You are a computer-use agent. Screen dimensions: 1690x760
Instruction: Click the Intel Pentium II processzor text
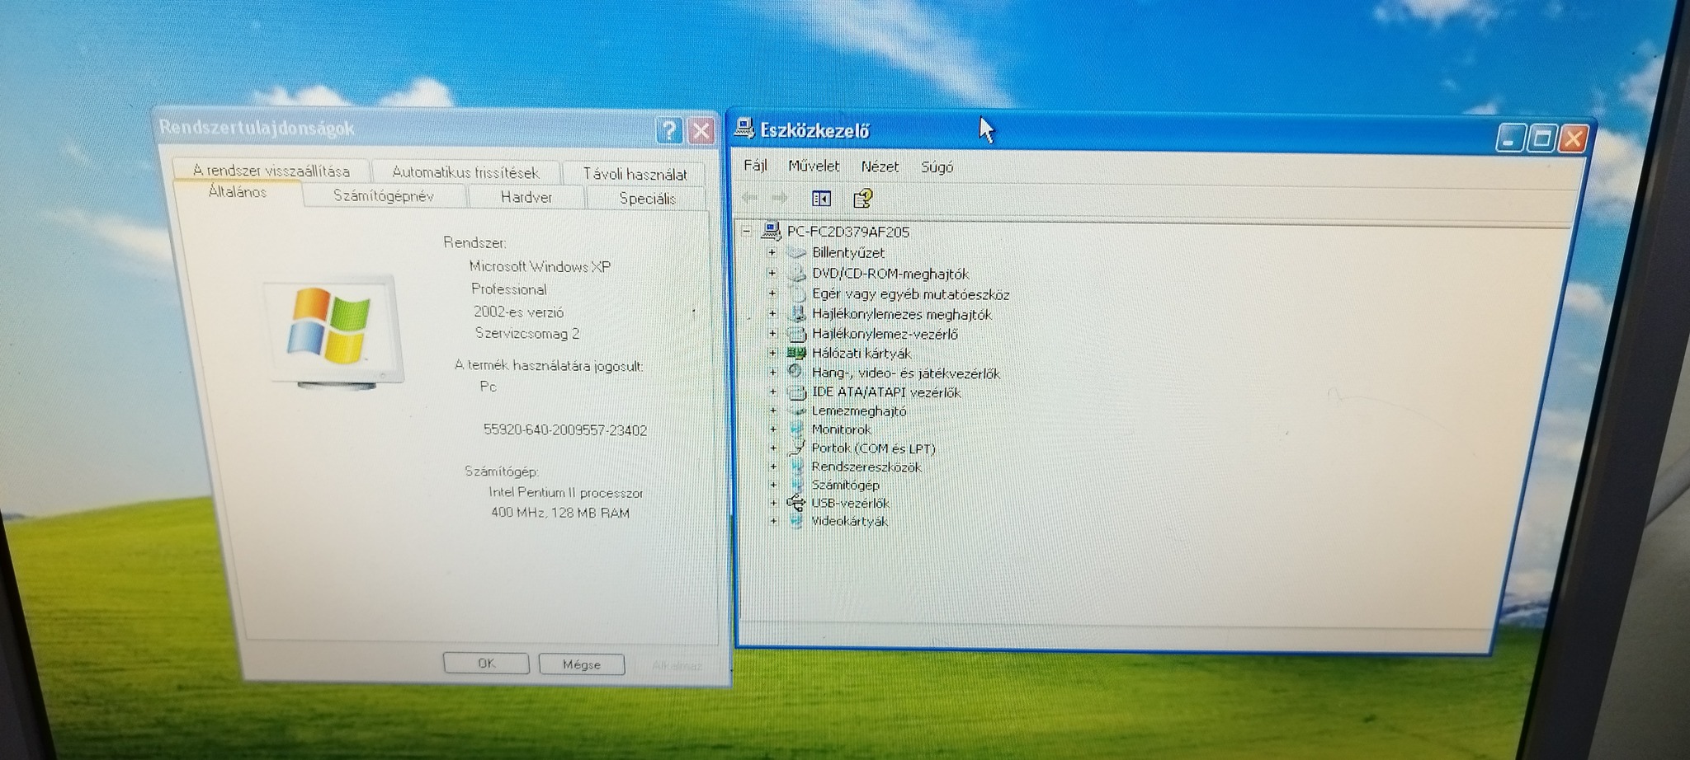pos(566,492)
